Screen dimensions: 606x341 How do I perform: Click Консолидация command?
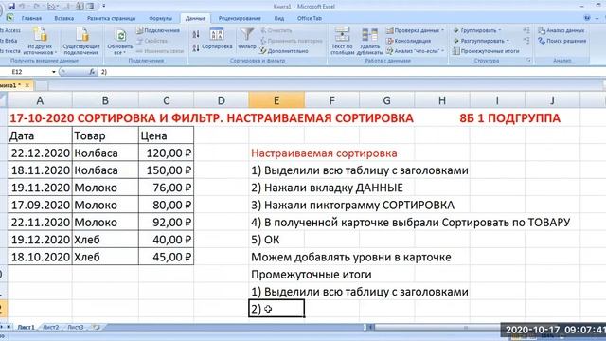(x=408, y=41)
